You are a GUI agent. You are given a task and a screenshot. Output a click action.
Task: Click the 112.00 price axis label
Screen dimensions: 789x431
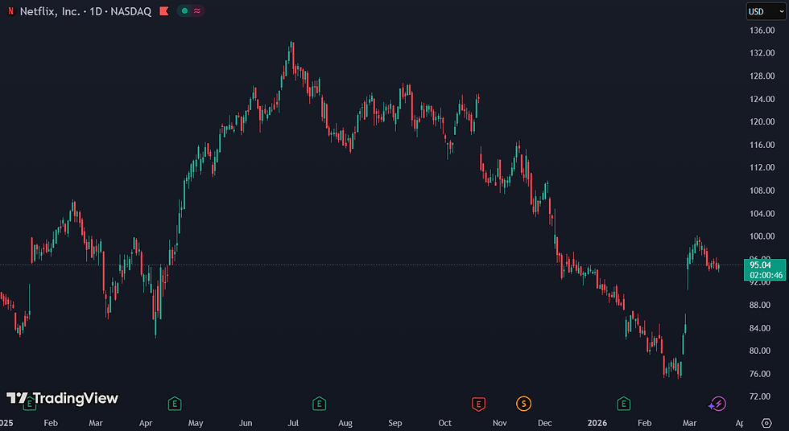pyautogui.click(x=762, y=167)
